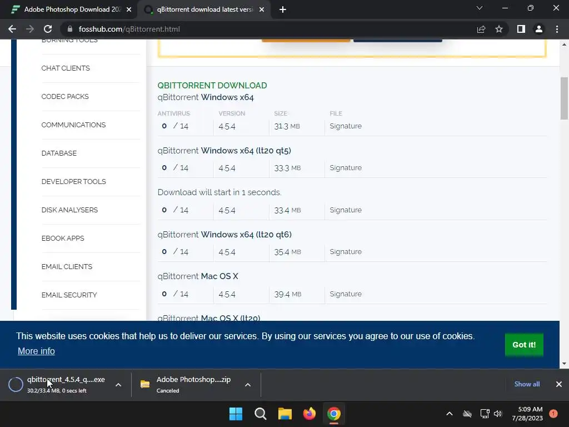Open the COMMUNICATIONS category
569x427 pixels.
pos(73,125)
